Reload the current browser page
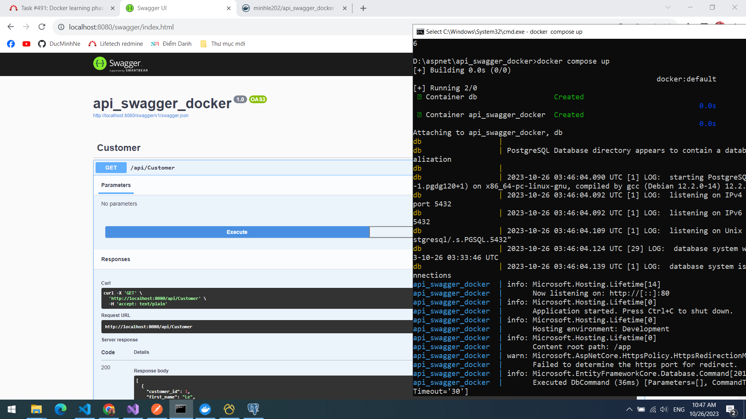Viewport: 746px width, 419px height. tap(42, 27)
